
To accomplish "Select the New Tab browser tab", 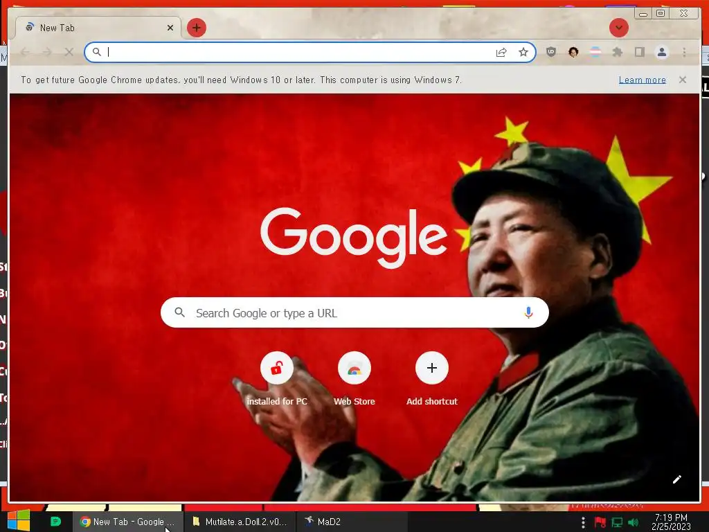I will 98,28.
